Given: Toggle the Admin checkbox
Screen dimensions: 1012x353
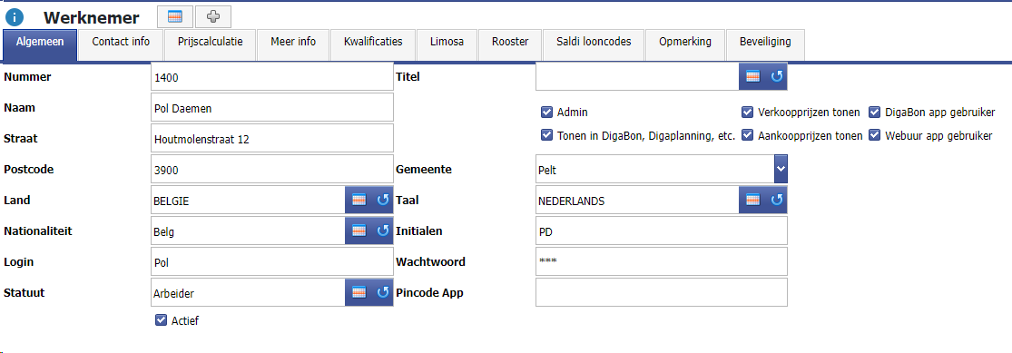Looking at the screenshot, I should pyautogui.click(x=546, y=113).
